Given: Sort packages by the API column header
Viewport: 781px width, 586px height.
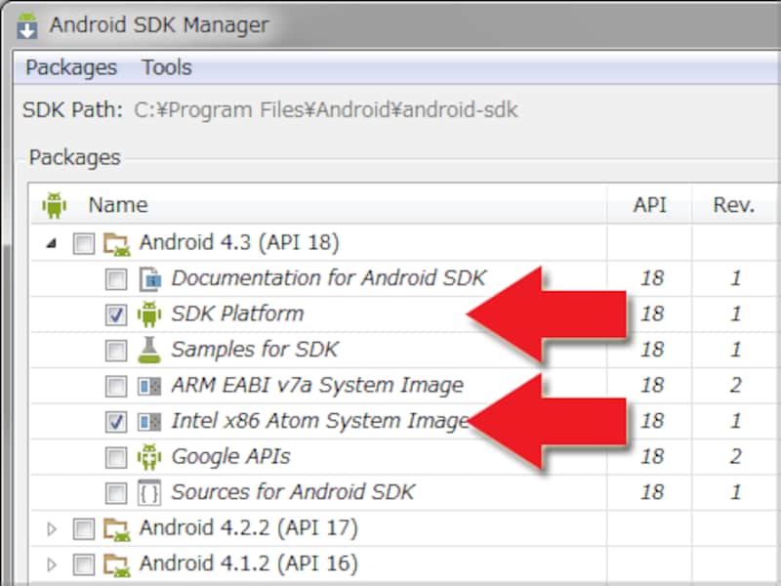Looking at the screenshot, I should coord(652,205).
